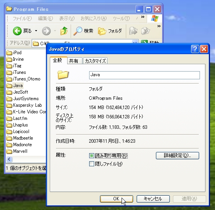Expand the address bar dropdown
Viewport: 215px width, 210px height.
coord(135,42)
